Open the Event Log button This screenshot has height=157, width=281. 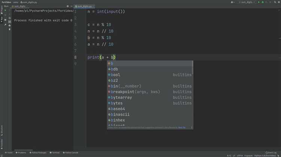tap(272, 153)
